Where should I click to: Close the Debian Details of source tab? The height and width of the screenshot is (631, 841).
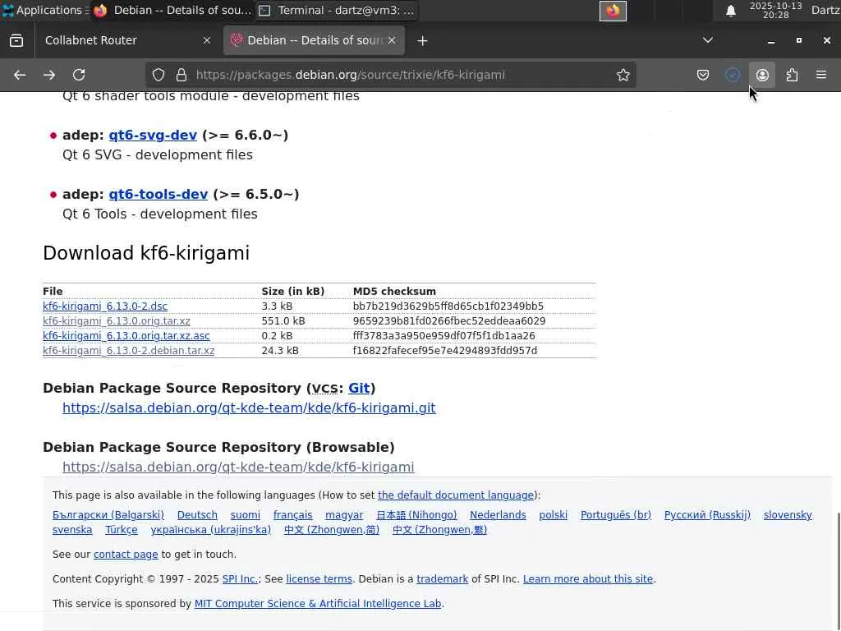(392, 40)
